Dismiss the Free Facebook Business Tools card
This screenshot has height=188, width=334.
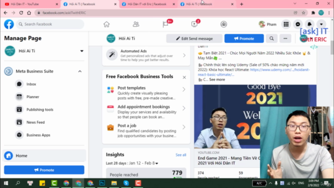click(184, 77)
